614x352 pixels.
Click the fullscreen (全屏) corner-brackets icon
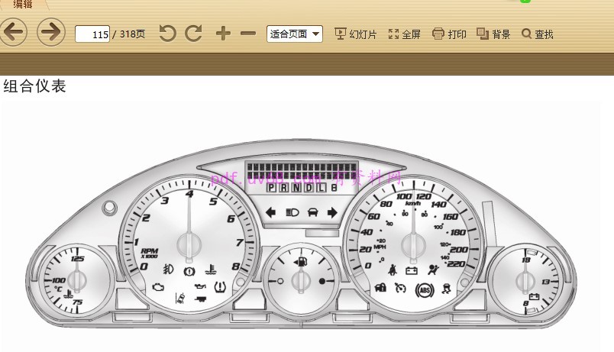click(x=394, y=34)
